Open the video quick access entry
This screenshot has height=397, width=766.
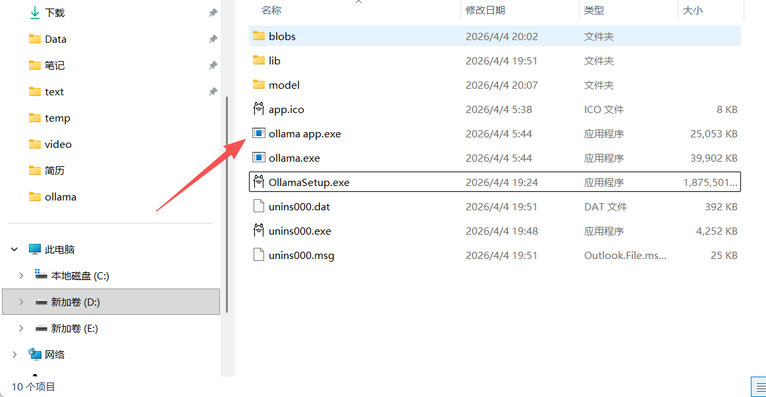58,145
